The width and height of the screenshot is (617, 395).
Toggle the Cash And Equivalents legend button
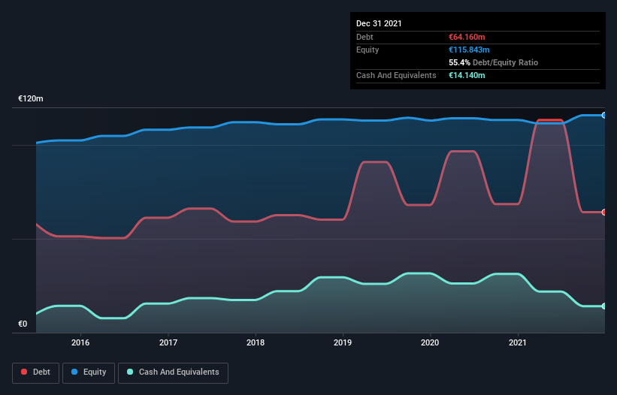[173, 372]
